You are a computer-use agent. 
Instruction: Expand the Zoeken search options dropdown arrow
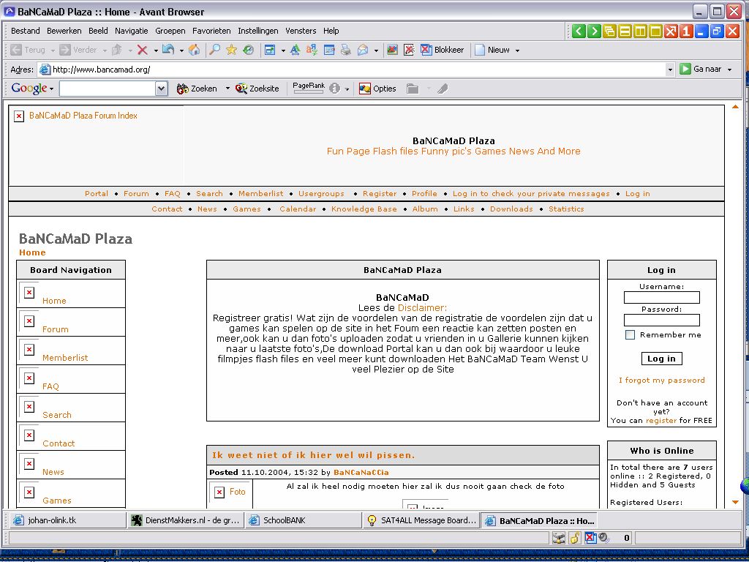(x=227, y=89)
